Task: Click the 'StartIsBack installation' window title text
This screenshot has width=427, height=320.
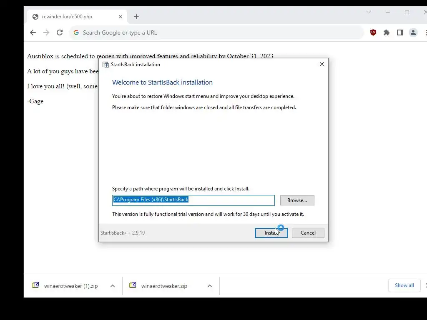Action: pyautogui.click(x=136, y=65)
